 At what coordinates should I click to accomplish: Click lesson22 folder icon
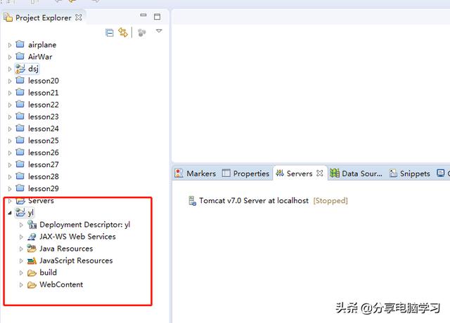[20, 104]
